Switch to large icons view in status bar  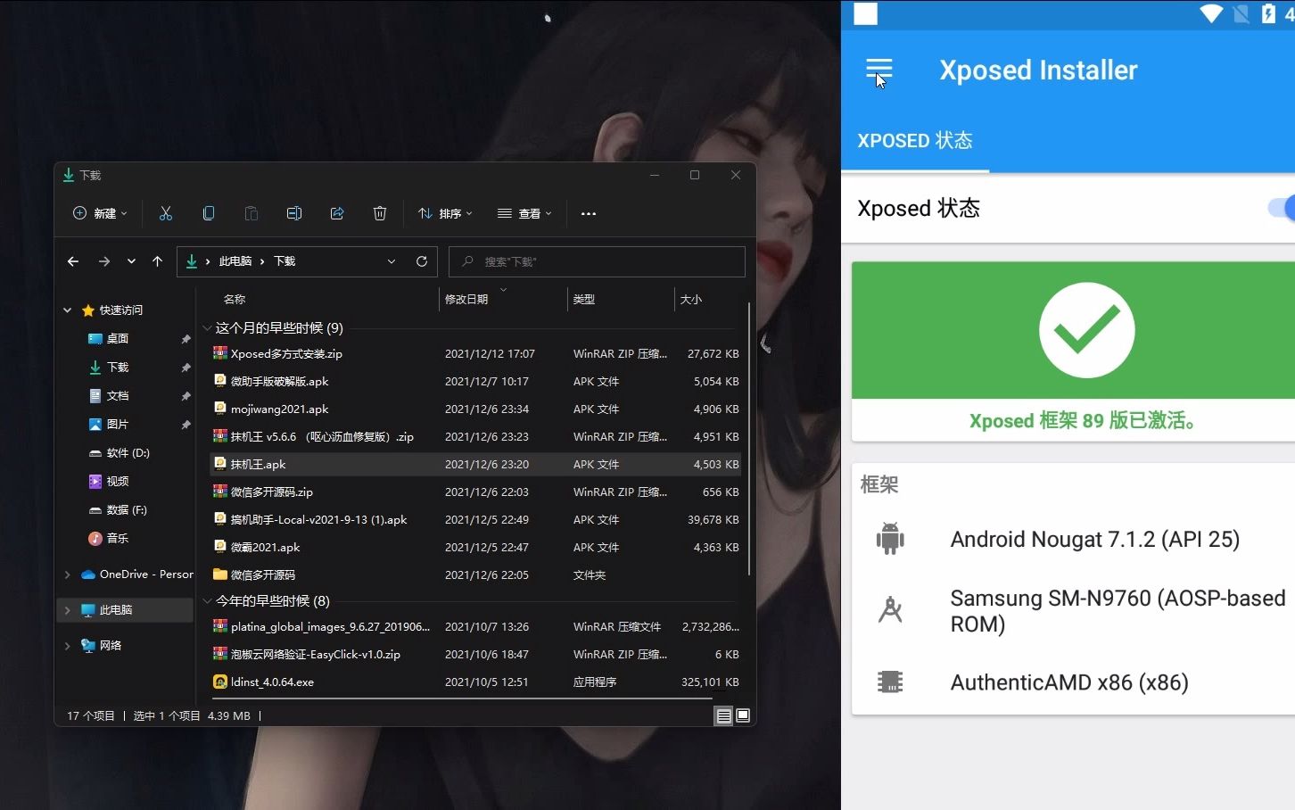743,715
